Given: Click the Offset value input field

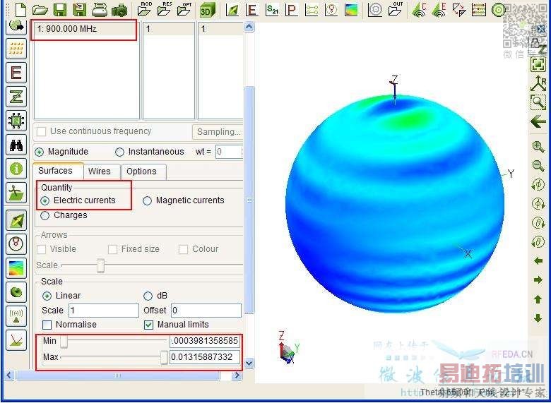Looking at the screenshot, I should pyautogui.click(x=206, y=311).
